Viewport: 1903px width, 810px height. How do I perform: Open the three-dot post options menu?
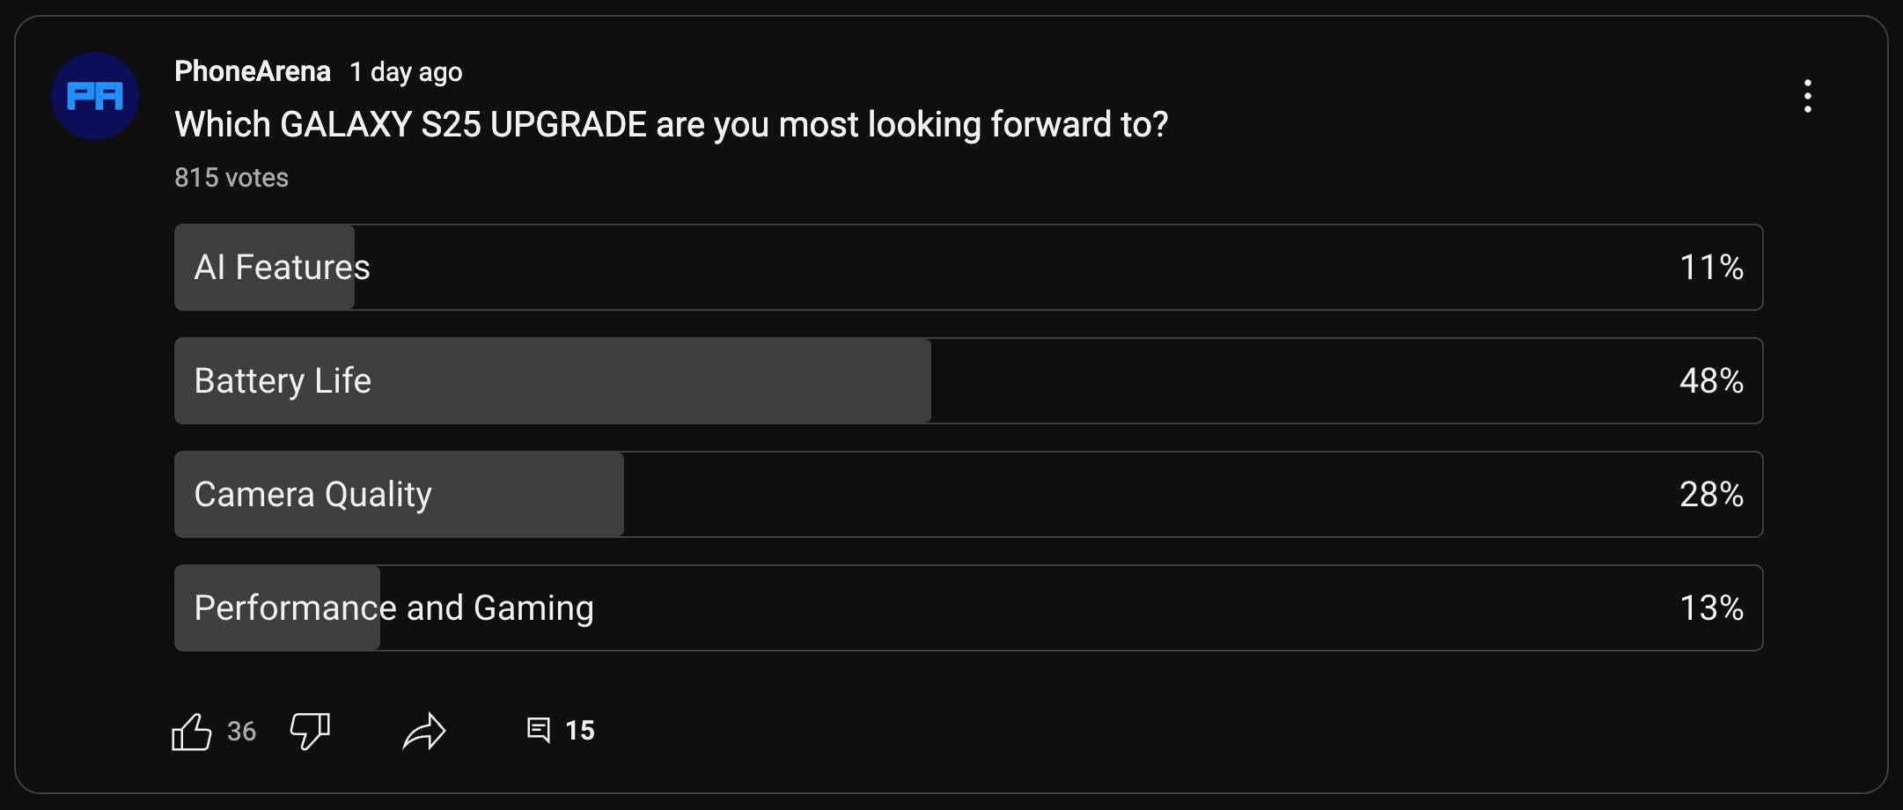[1807, 96]
